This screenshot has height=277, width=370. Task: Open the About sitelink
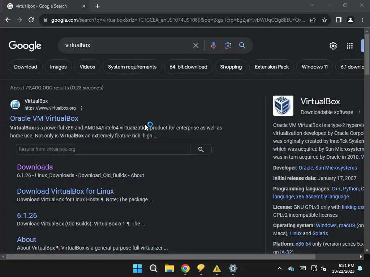(27, 239)
